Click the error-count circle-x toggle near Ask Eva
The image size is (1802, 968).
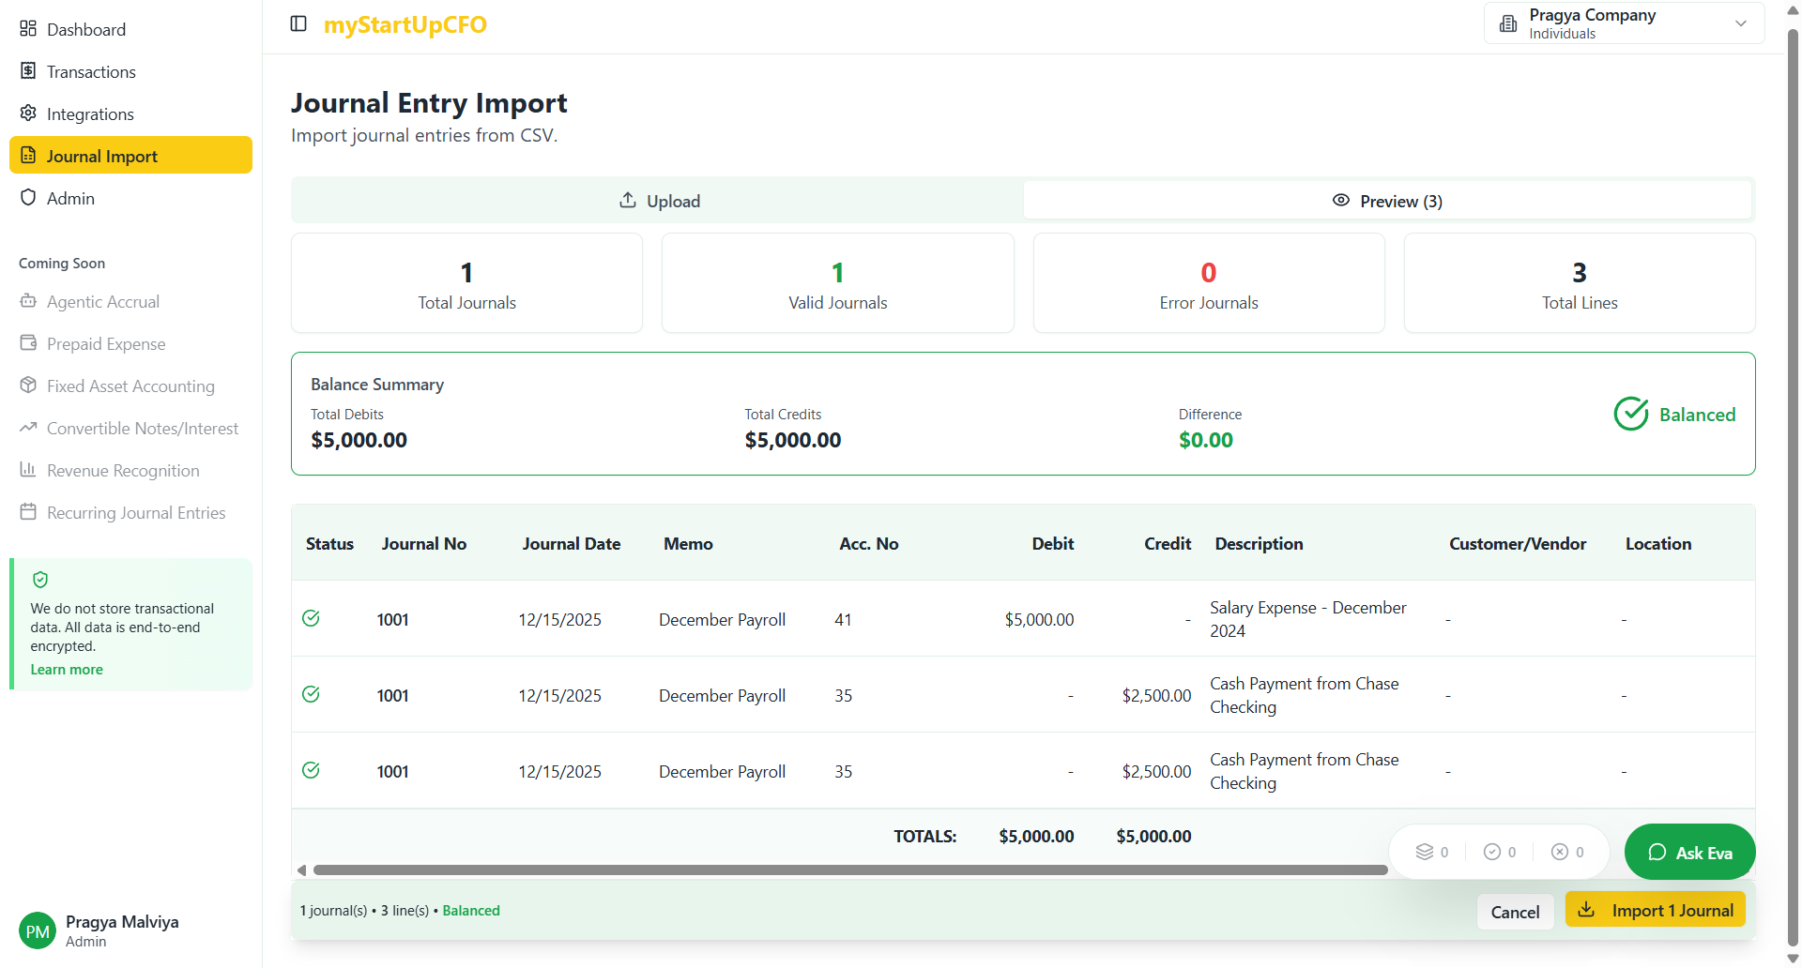click(1561, 852)
